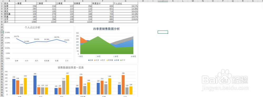Click the 一季度 table header cell
This screenshot has width=263, height=97.
26,3
